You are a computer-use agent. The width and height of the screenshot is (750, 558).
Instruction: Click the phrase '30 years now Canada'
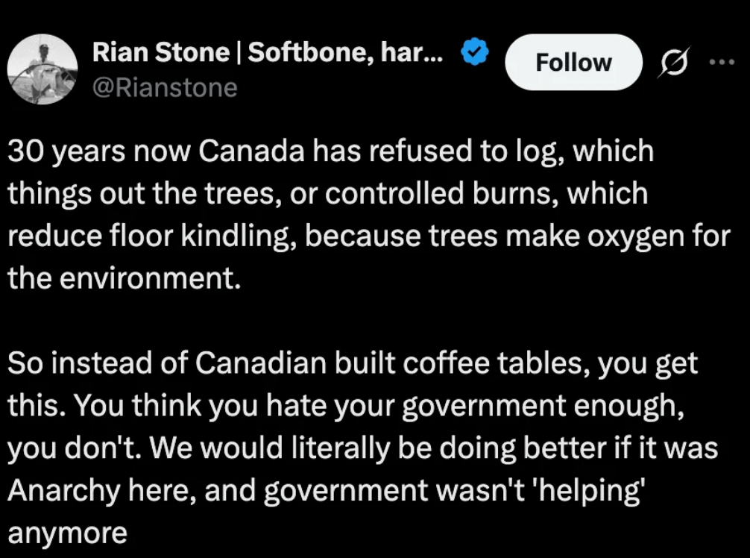[156, 151]
